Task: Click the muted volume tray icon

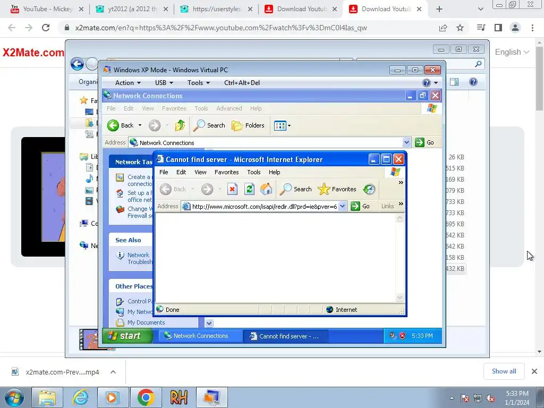Action: coord(490,398)
